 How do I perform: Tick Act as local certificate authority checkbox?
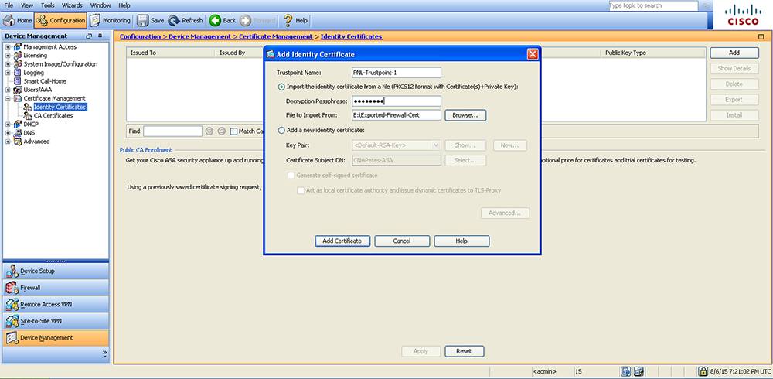pyautogui.click(x=301, y=190)
